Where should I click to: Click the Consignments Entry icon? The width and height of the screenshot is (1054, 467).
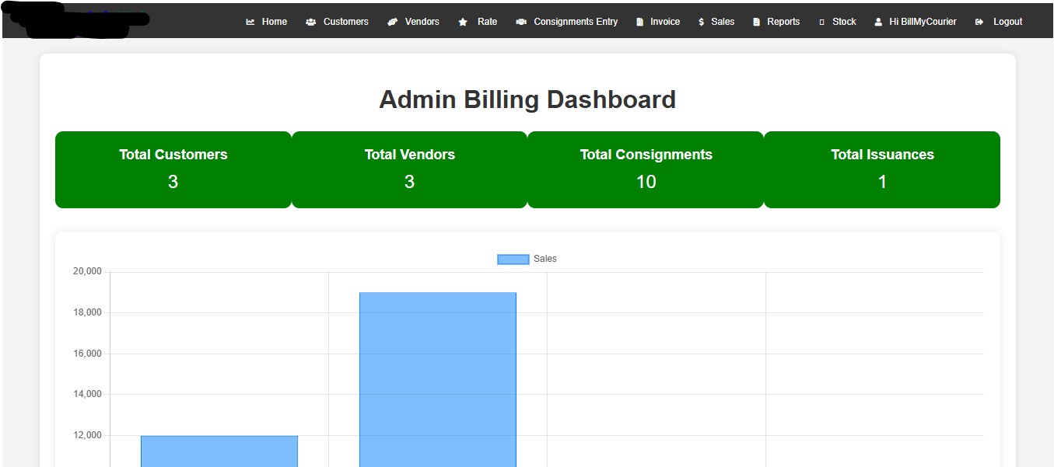click(521, 22)
